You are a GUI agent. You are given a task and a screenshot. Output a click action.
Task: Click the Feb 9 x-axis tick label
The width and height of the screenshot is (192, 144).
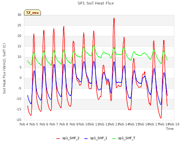pyautogui.click(x=74, y=124)
